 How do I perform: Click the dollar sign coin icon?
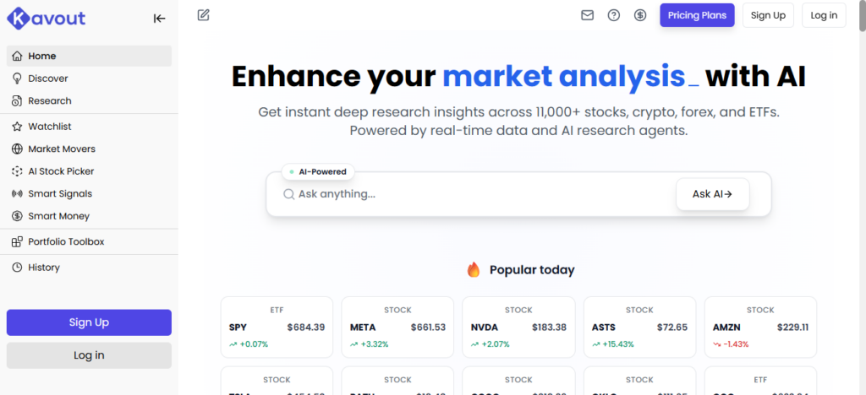(x=640, y=15)
